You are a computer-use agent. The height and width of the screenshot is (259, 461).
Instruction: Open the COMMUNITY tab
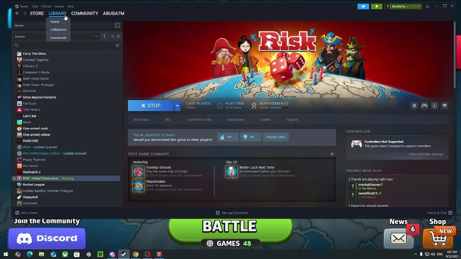(x=85, y=13)
